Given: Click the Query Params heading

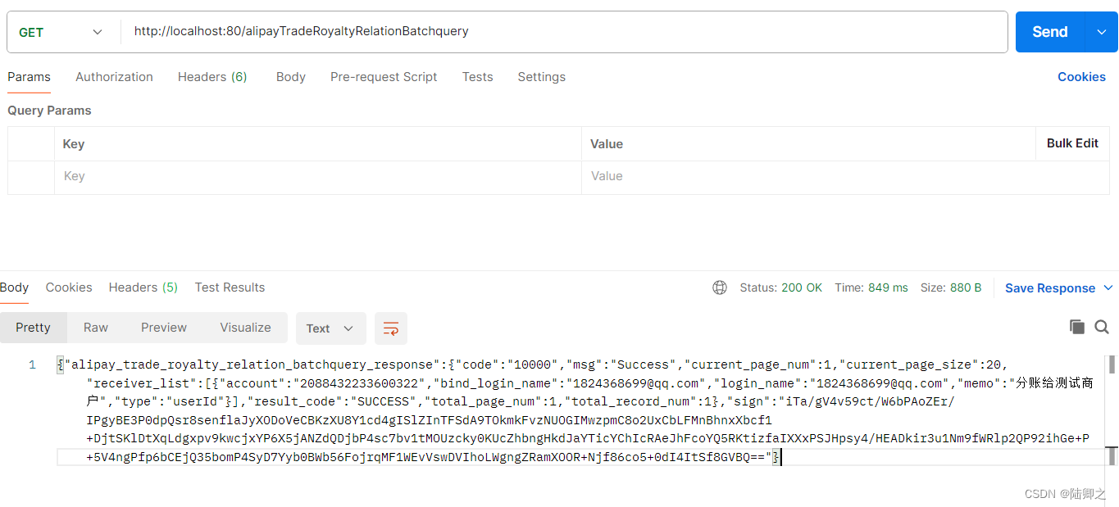Looking at the screenshot, I should coord(49,111).
